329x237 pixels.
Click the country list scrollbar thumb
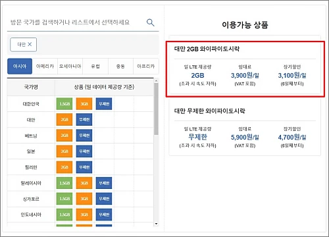click(x=156, y=109)
